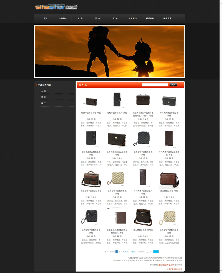The width and height of the screenshot is (222, 273).
Task: Open the brown business laptop briefcase image
Action: (143, 99)
